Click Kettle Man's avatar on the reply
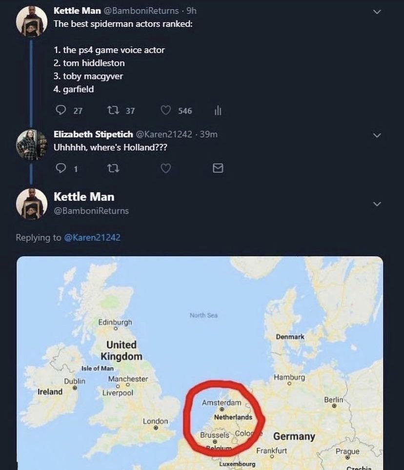 click(x=32, y=203)
